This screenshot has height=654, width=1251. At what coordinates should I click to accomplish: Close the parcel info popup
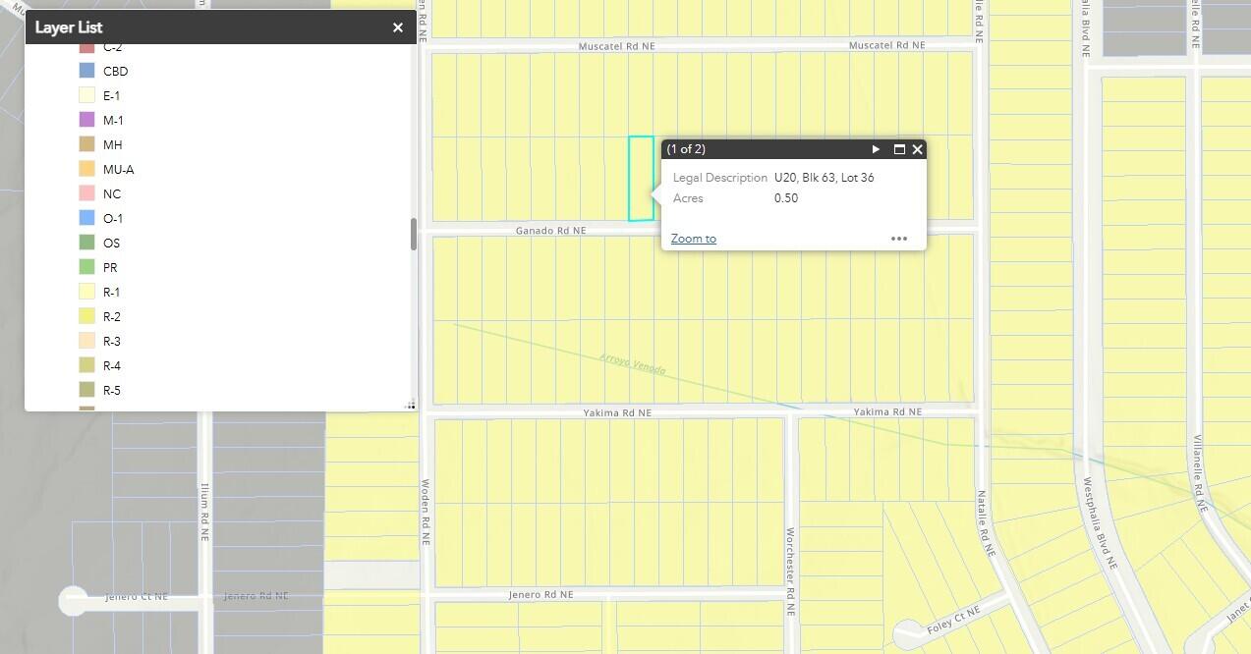tap(918, 149)
